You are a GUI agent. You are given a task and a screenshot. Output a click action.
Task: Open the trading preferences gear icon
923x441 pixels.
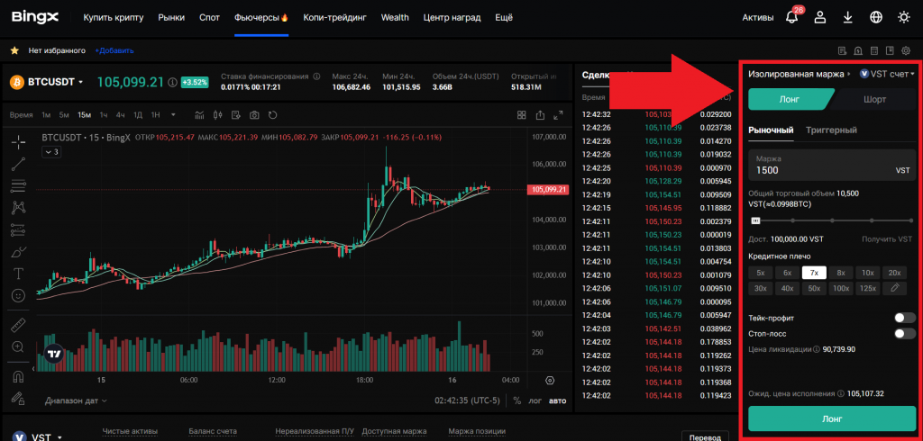[x=905, y=50]
